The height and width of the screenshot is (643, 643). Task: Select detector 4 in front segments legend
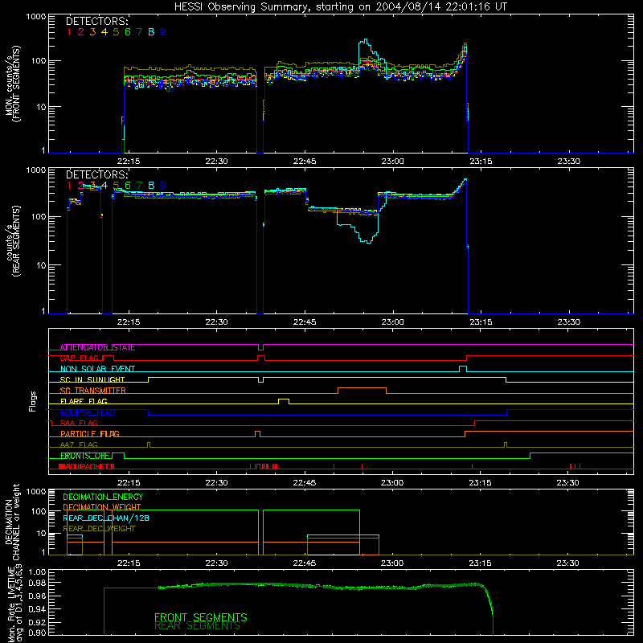pos(104,32)
